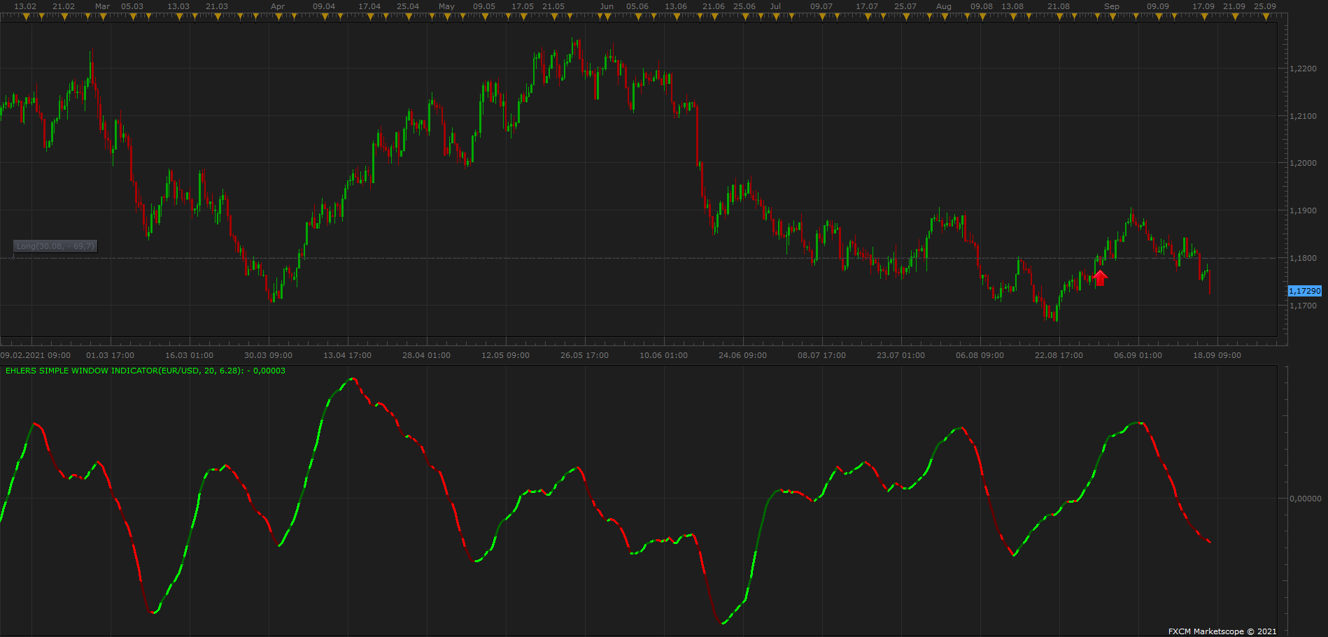
Task: Click the 1,2100 price axis label
Action: click(x=1303, y=116)
